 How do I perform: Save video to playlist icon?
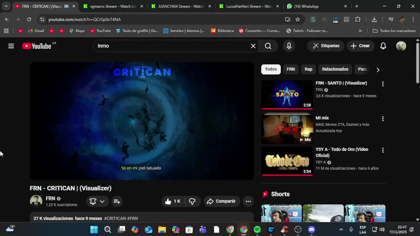pyautogui.click(x=117, y=201)
